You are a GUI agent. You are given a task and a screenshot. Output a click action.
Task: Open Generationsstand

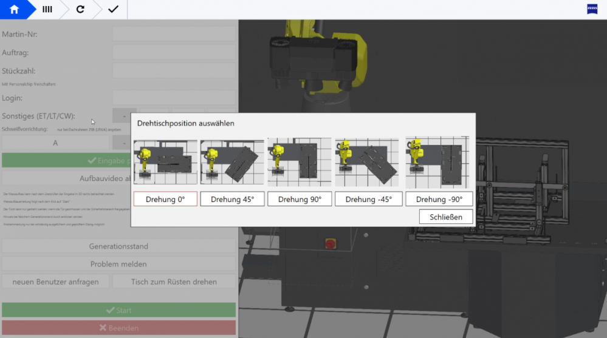click(118, 246)
